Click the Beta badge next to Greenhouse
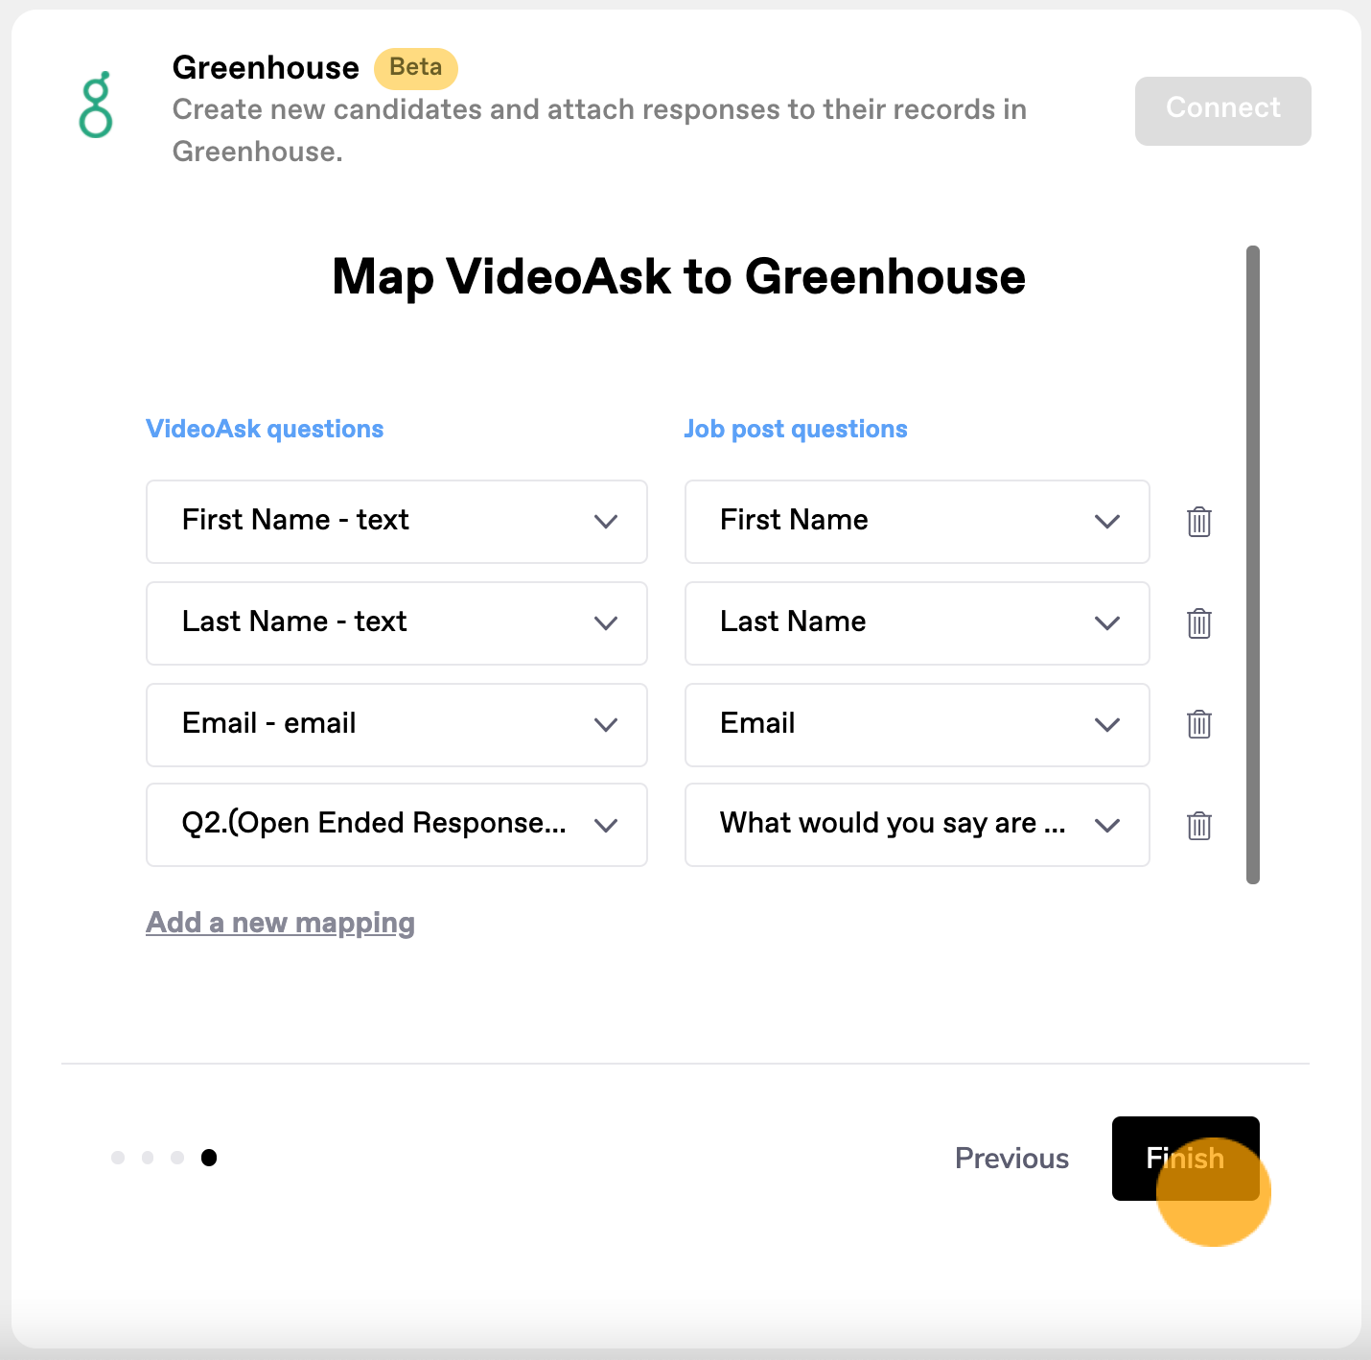1371x1360 pixels. (416, 68)
